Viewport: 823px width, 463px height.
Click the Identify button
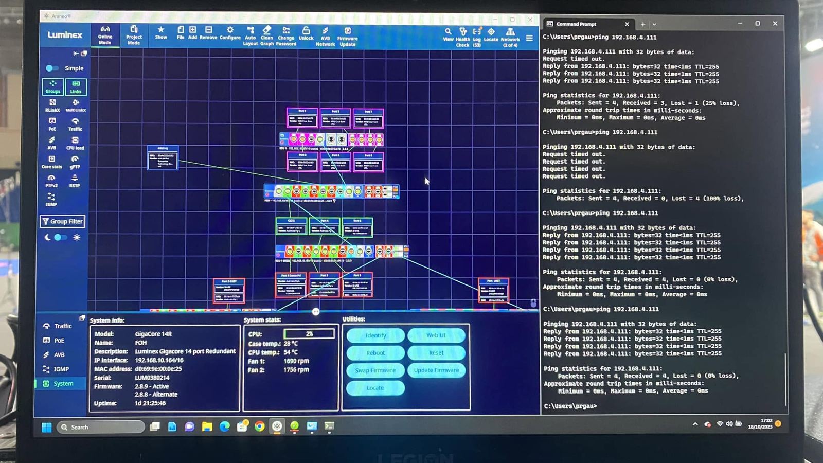pos(375,335)
